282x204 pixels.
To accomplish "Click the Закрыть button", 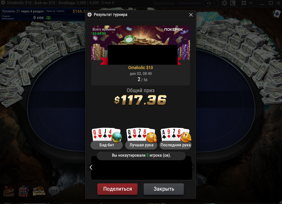I will [x=164, y=189].
